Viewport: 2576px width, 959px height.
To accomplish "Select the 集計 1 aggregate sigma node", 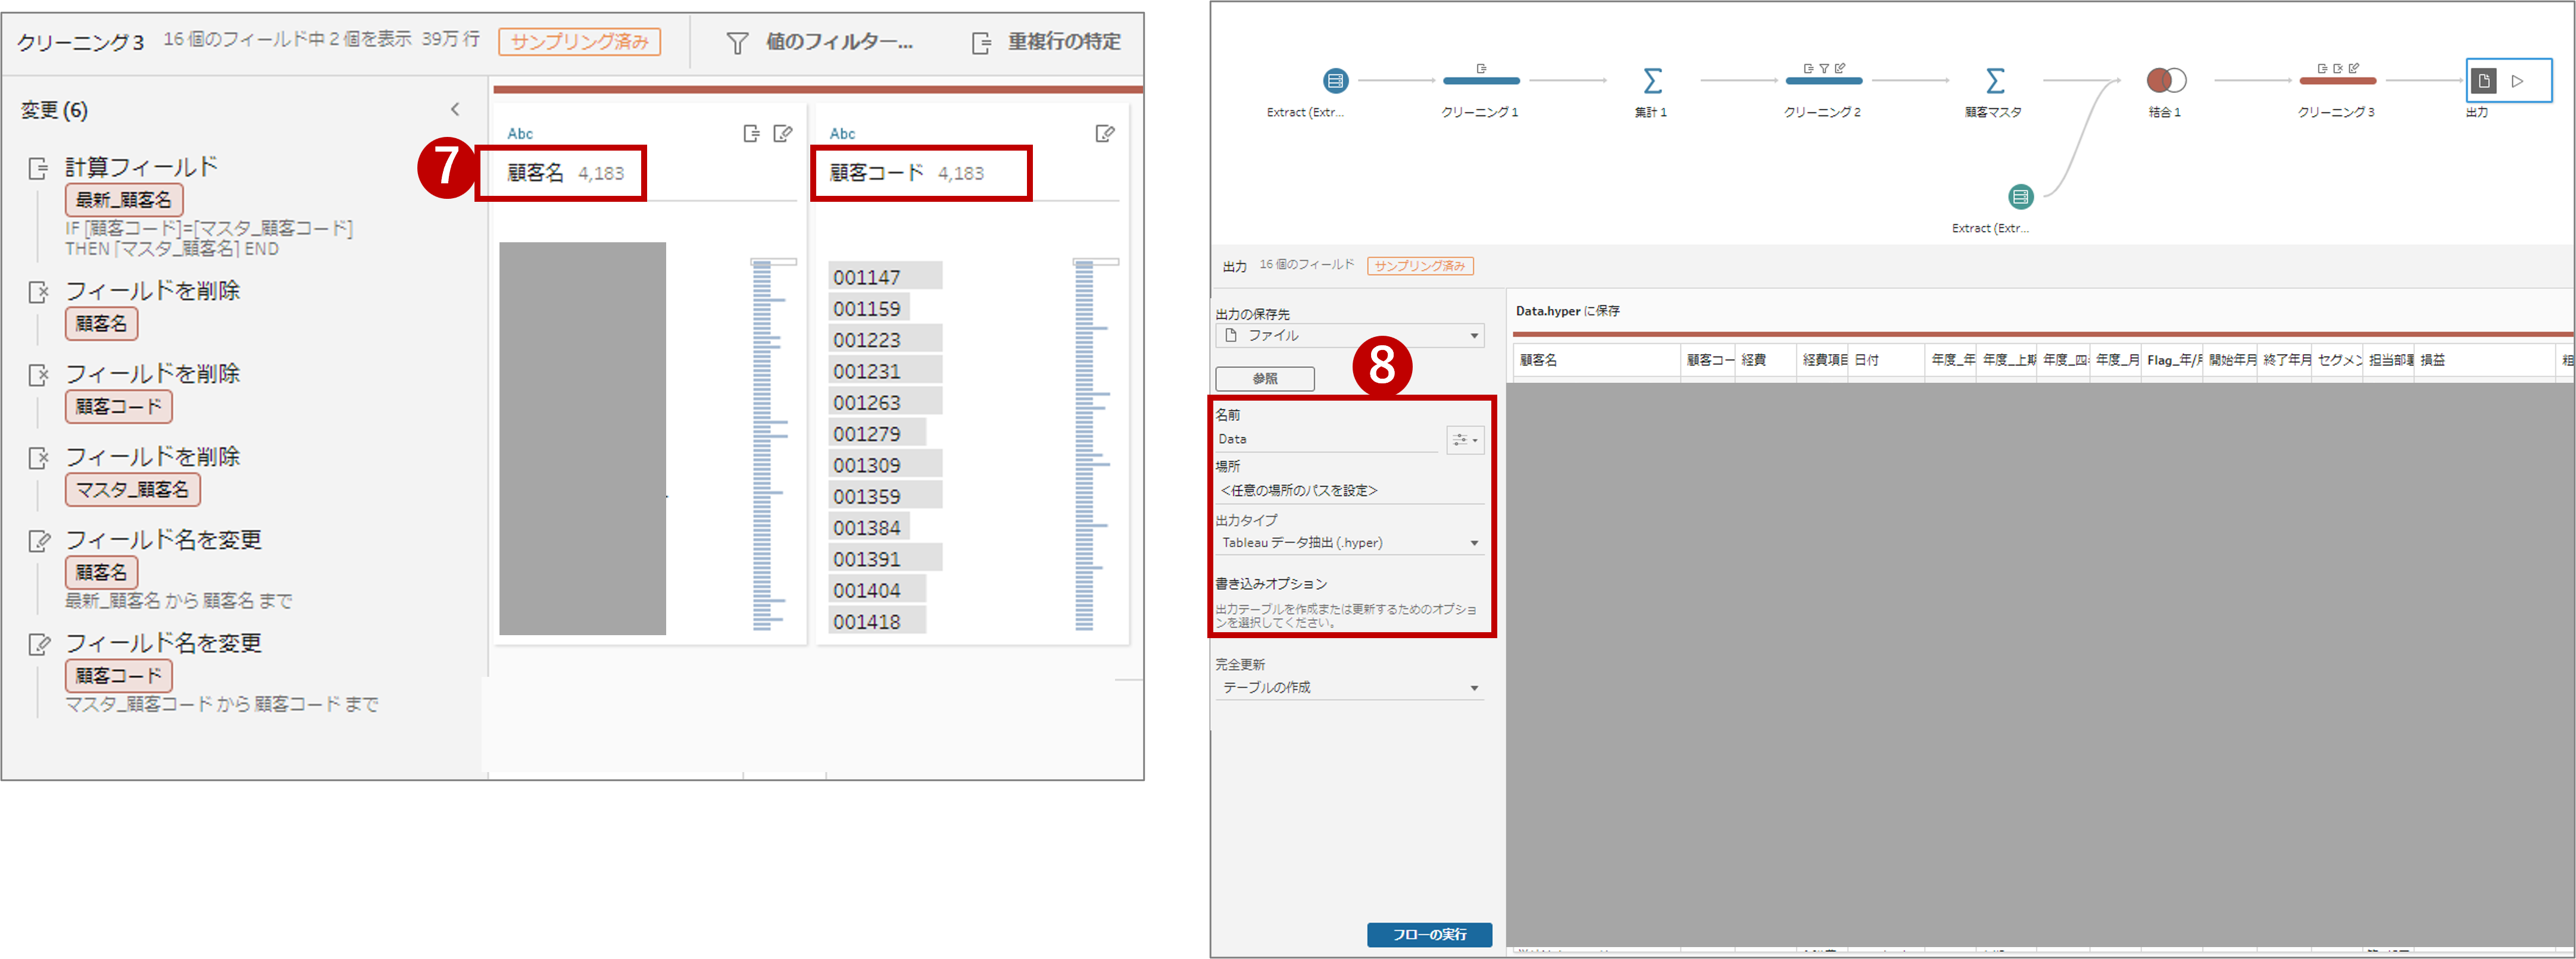I will (1652, 80).
